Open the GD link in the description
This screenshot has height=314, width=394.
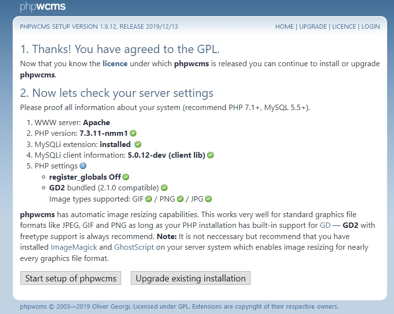point(325,225)
